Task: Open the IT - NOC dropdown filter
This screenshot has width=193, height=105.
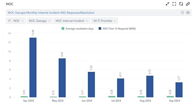Action: point(16,21)
